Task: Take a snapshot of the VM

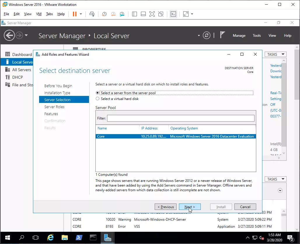Action: [x=104, y=14]
